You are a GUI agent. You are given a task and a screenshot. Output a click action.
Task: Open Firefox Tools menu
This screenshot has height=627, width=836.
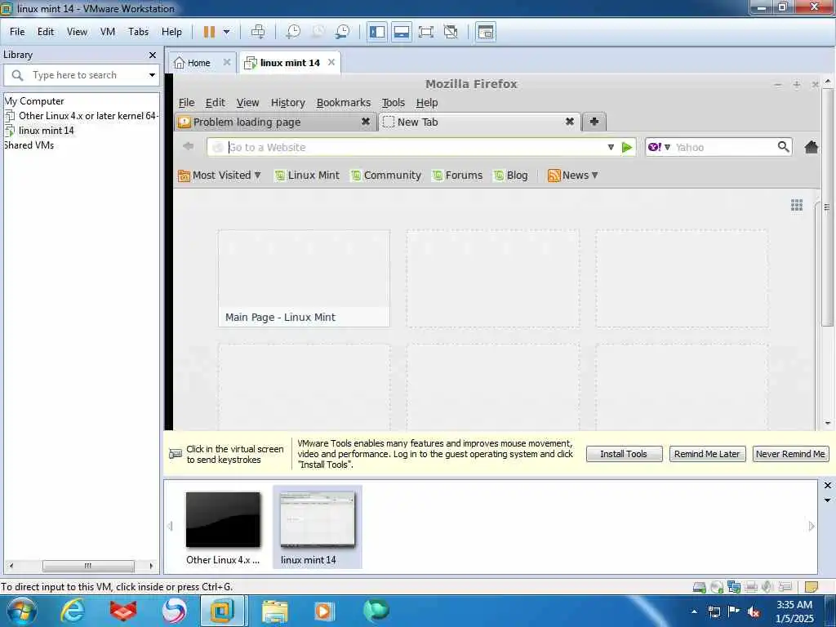pyautogui.click(x=394, y=102)
